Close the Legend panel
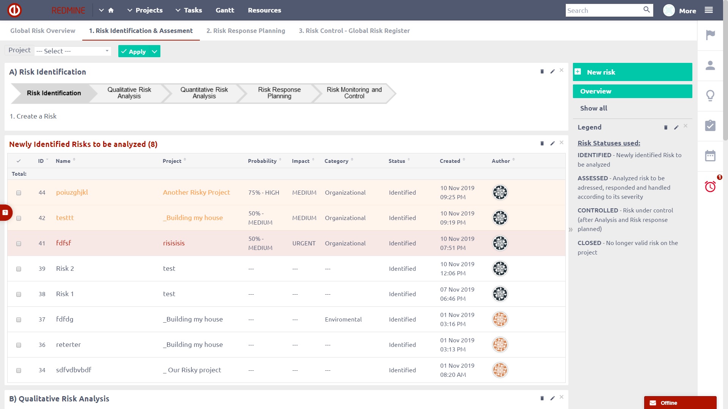Screen dimensions: 728x409 click(x=686, y=126)
